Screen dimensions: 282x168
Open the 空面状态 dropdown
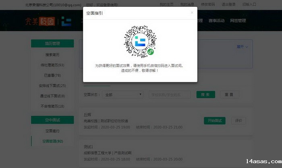pos(123,94)
